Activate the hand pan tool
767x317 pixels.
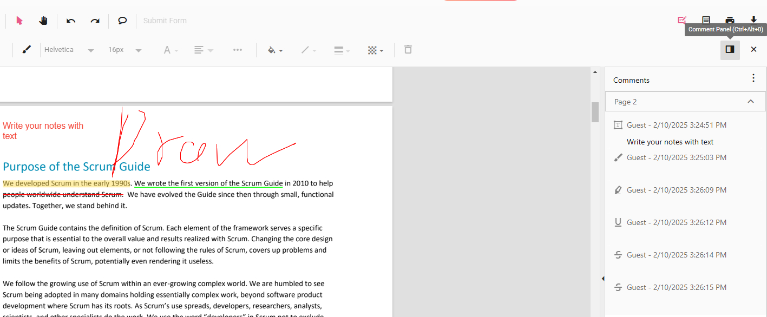[44, 21]
